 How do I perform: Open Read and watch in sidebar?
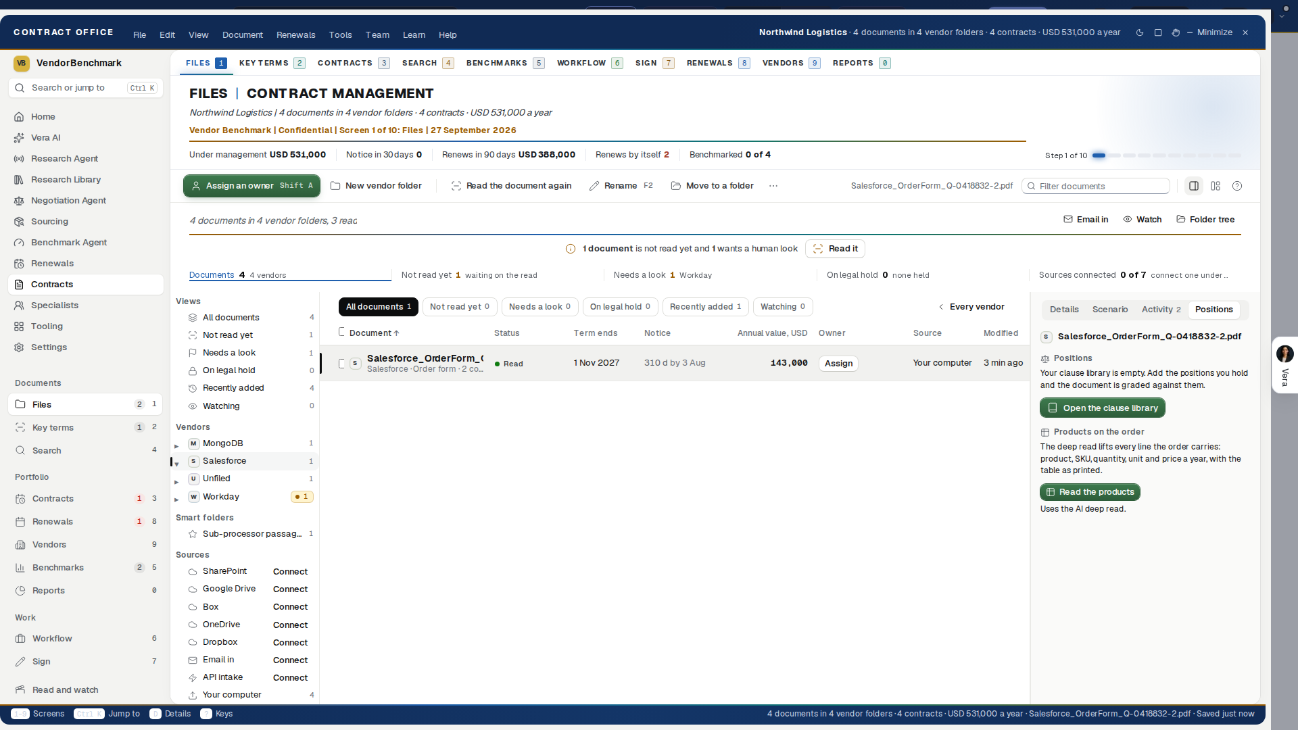(x=86, y=689)
